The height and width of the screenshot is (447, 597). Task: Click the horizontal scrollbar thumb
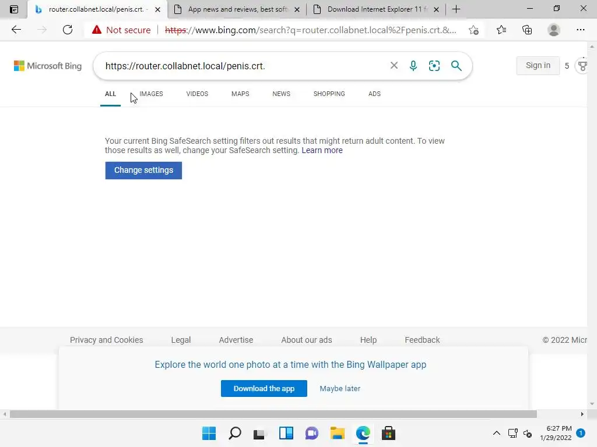(273, 414)
